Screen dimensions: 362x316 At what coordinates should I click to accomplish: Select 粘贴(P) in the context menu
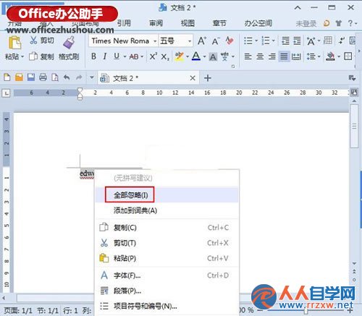[167, 258]
